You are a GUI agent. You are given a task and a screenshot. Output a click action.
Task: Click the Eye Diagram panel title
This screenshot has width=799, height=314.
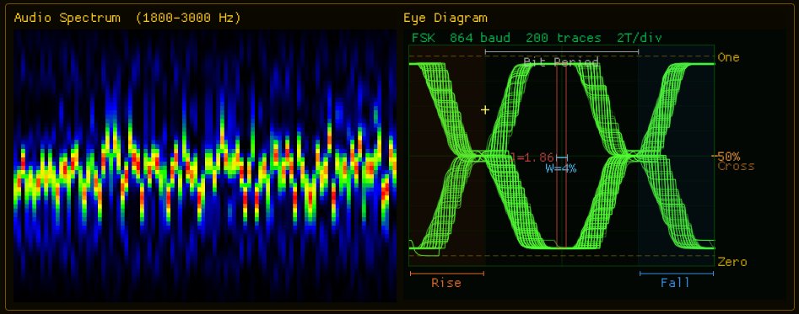tap(445, 19)
